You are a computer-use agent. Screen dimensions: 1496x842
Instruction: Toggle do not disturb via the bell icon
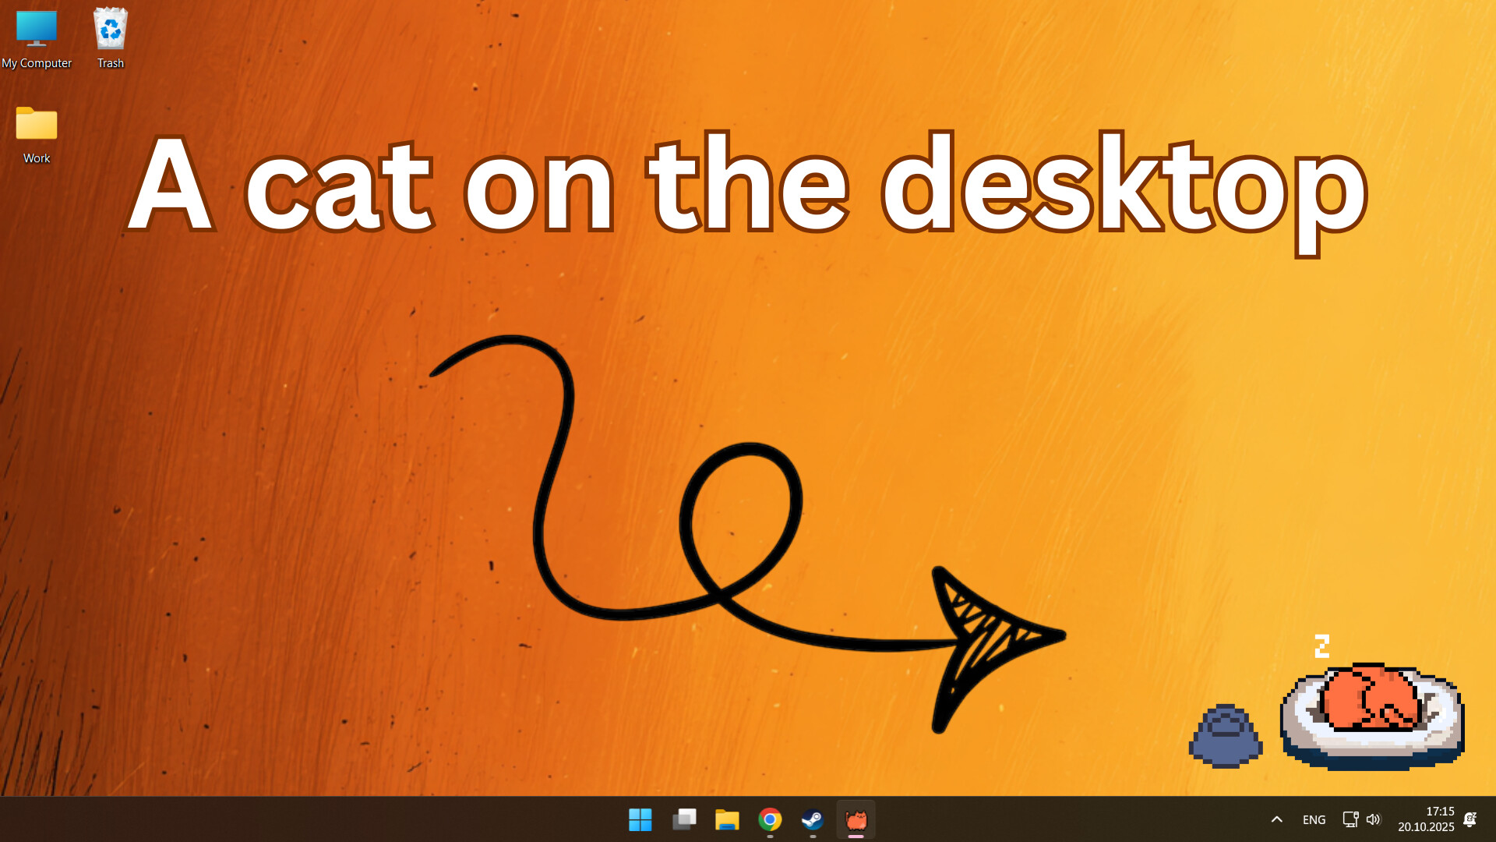click(1471, 819)
